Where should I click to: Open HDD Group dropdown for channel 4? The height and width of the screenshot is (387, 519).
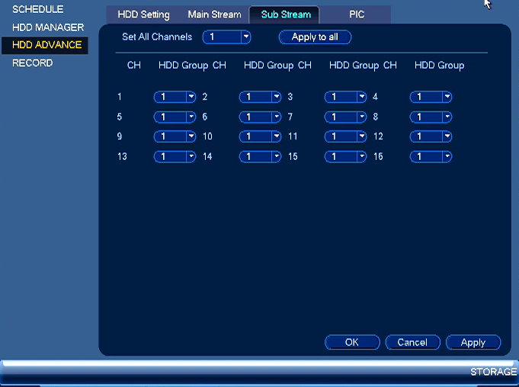pyautogui.click(x=431, y=97)
